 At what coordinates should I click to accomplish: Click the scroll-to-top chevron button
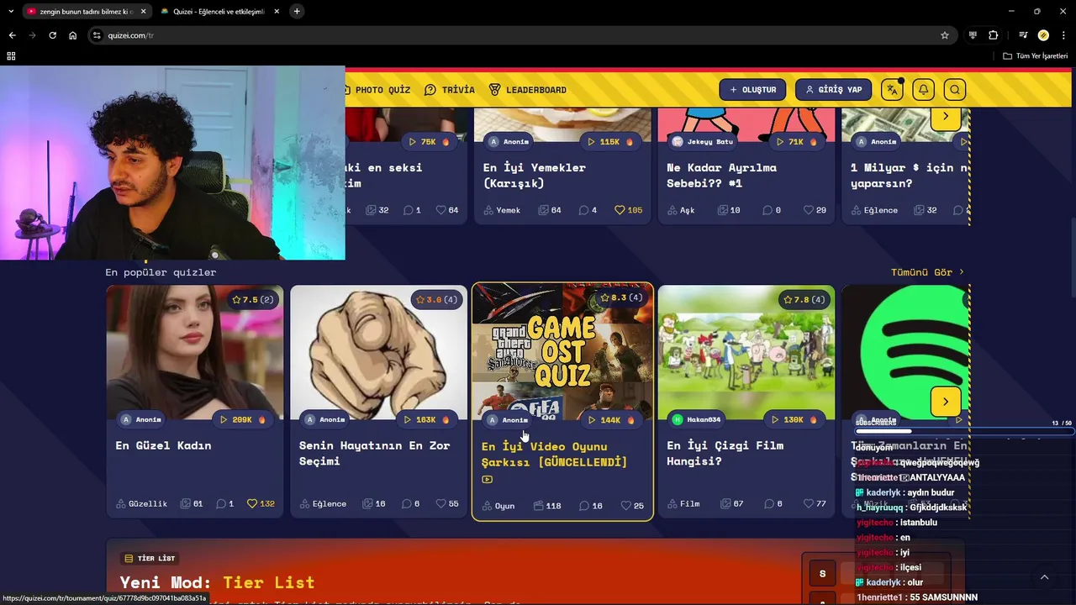pyautogui.click(x=1044, y=577)
